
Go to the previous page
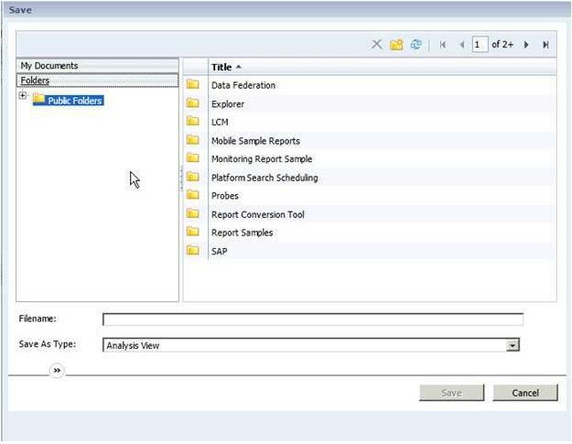pyautogui.click(x=462, y=45)
